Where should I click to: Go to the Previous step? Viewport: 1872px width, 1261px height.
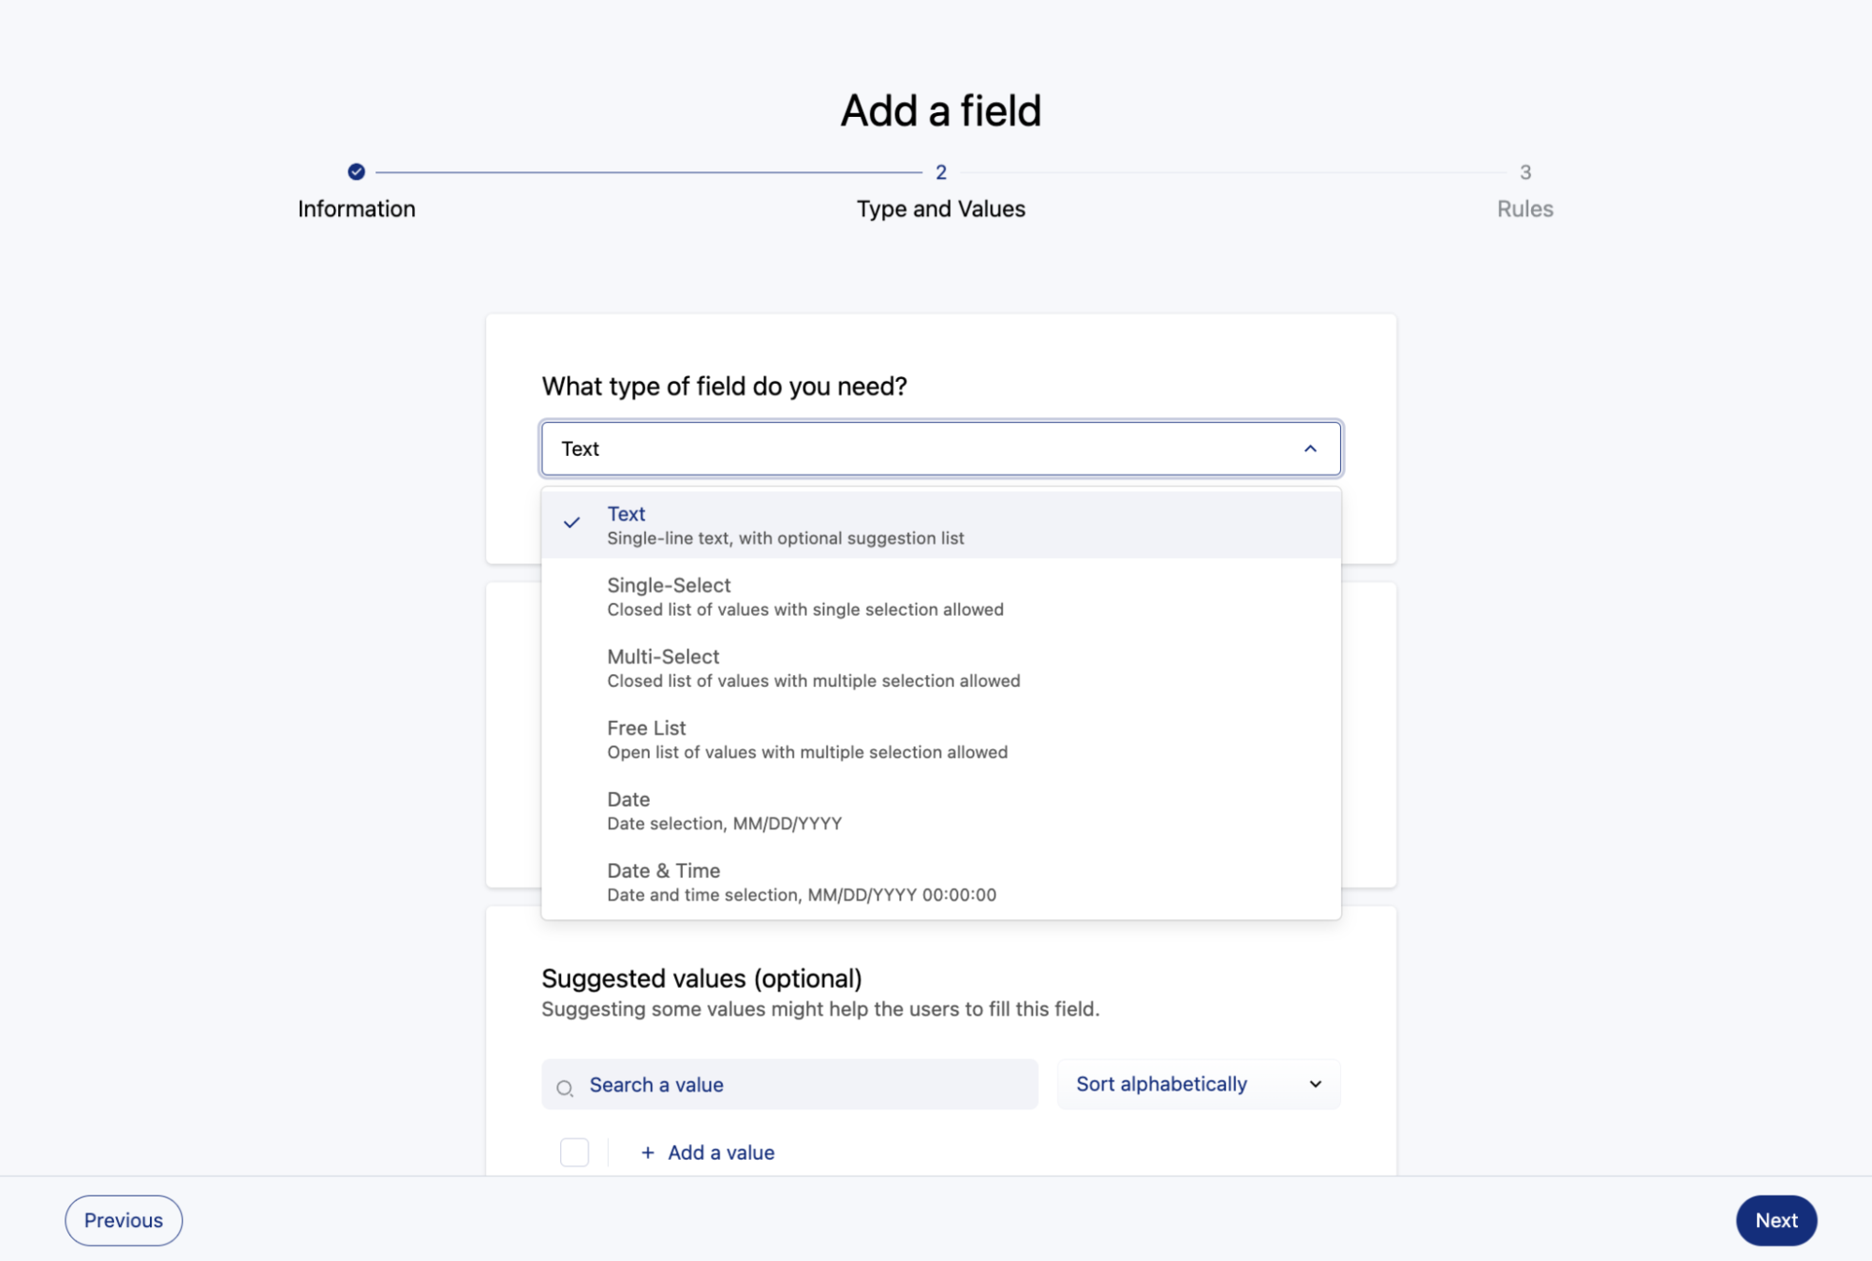124,1220
